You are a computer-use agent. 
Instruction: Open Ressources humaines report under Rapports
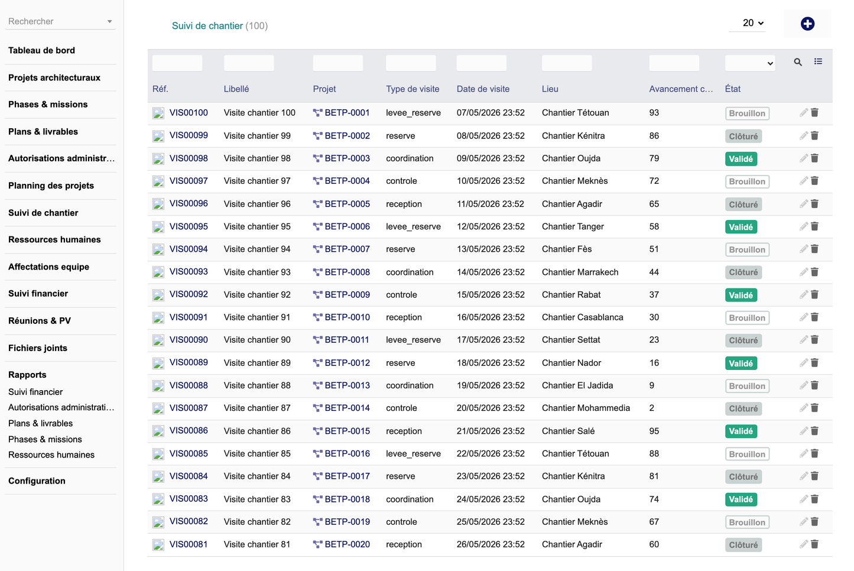(x=51, y=455)
